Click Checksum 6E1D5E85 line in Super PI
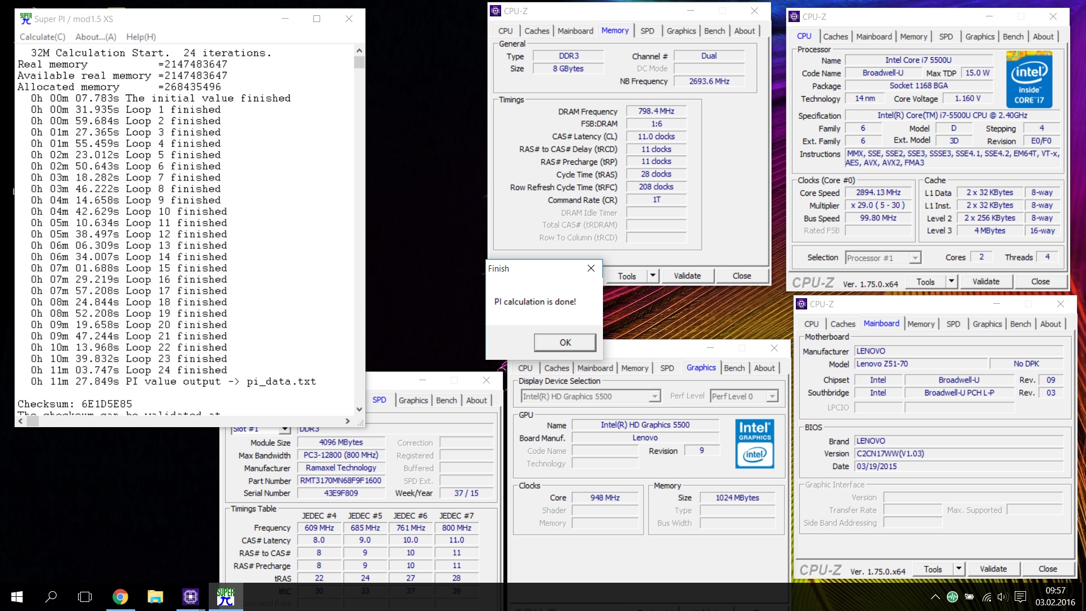1086x611 pixels. tap(75, 404)
